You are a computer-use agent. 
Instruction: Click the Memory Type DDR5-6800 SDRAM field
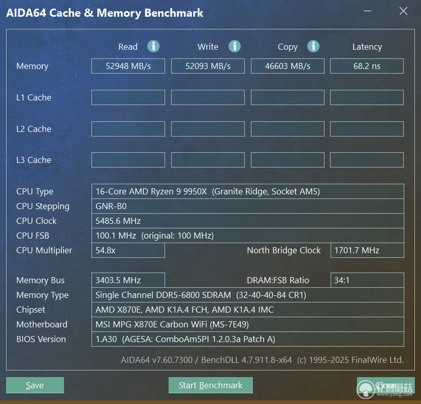(x=247, y=295)
